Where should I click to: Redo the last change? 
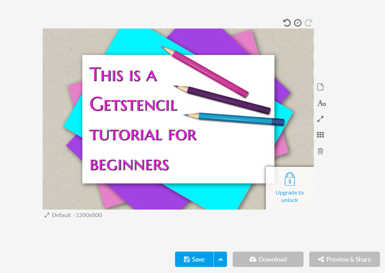pos(308,22)
